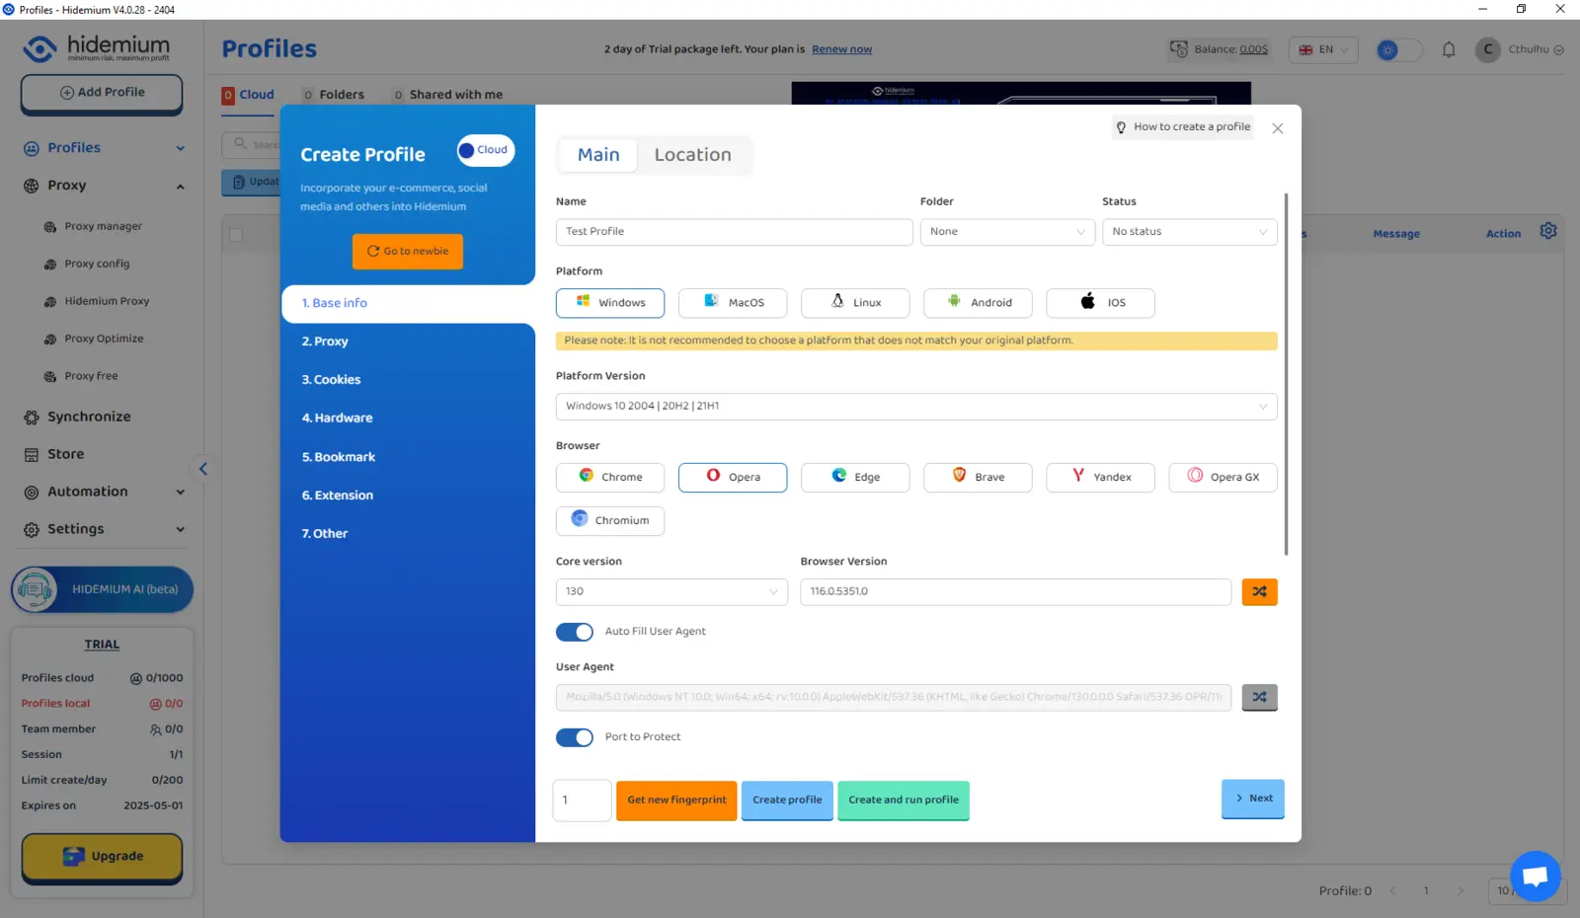The width and height of the screenshot is (1580, 918).
Task: Close the Create Profile dialog
Action: (x=1277, y=128)
